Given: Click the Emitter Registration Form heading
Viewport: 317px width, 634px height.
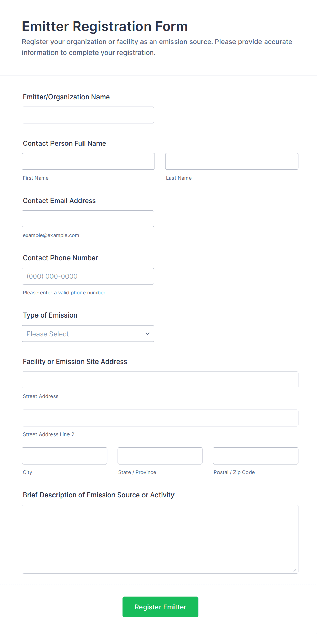Looking at the screenshot, I should (x=105, y=27).
